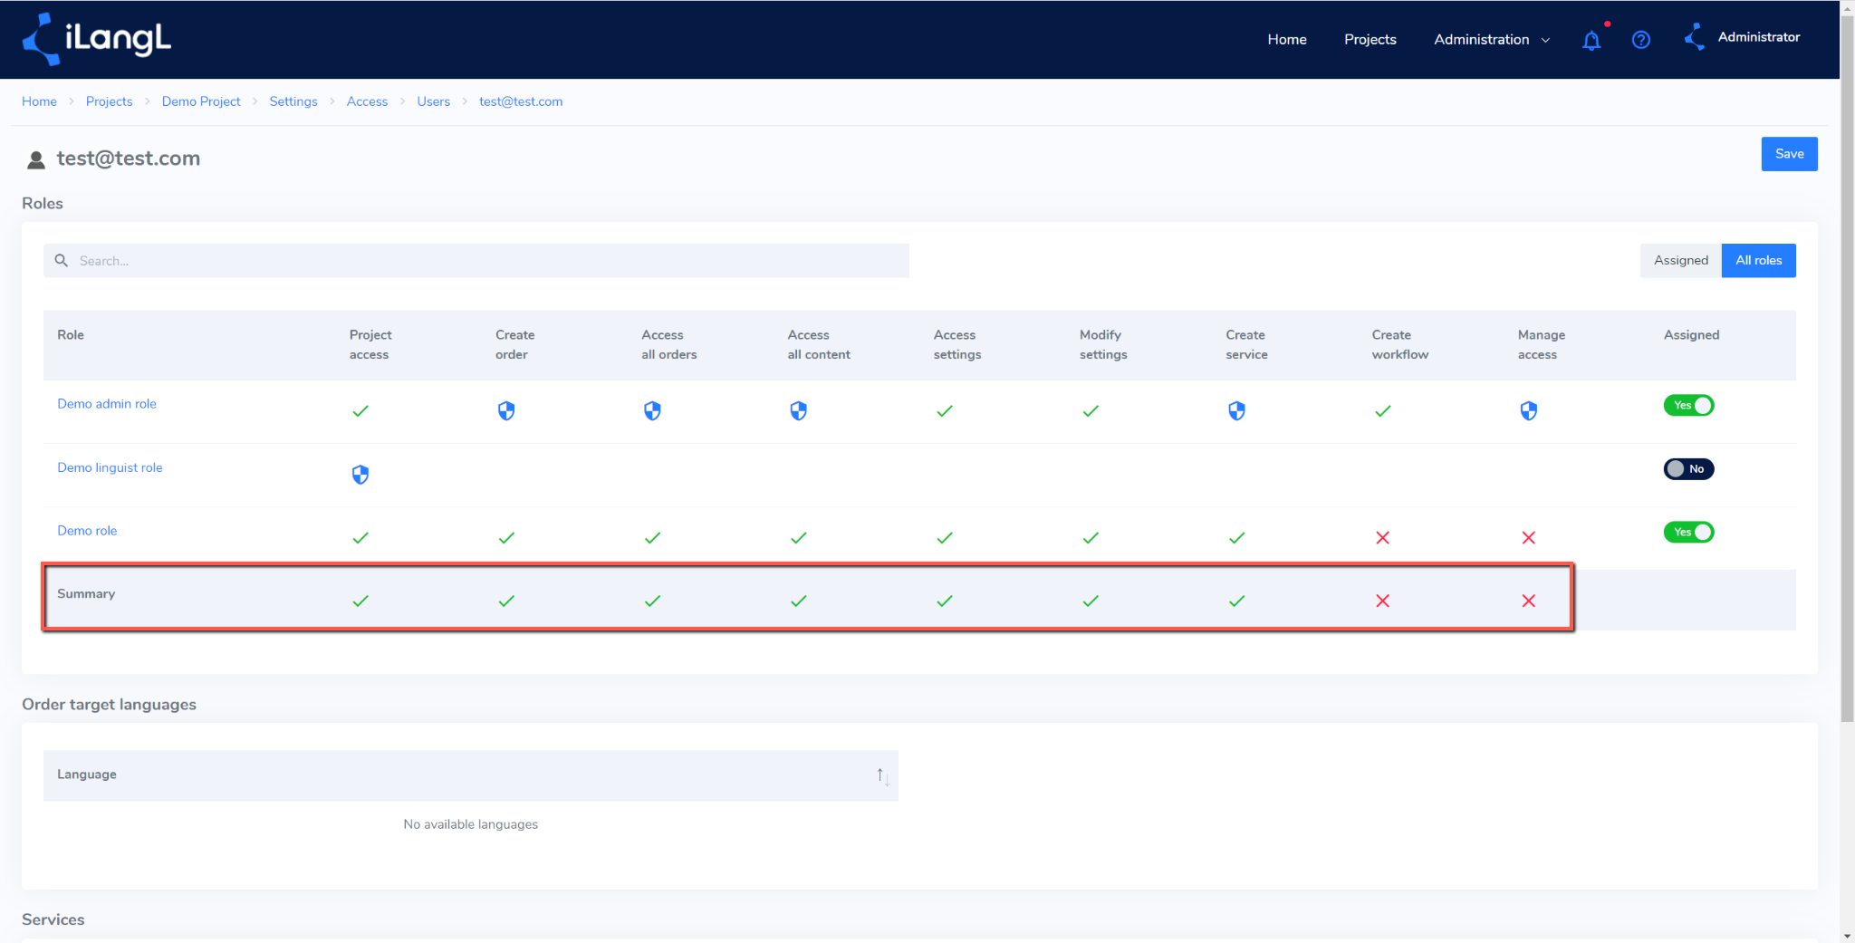Focus the roles Search input field
The image size is (1855, 943).
coord(476,261)
